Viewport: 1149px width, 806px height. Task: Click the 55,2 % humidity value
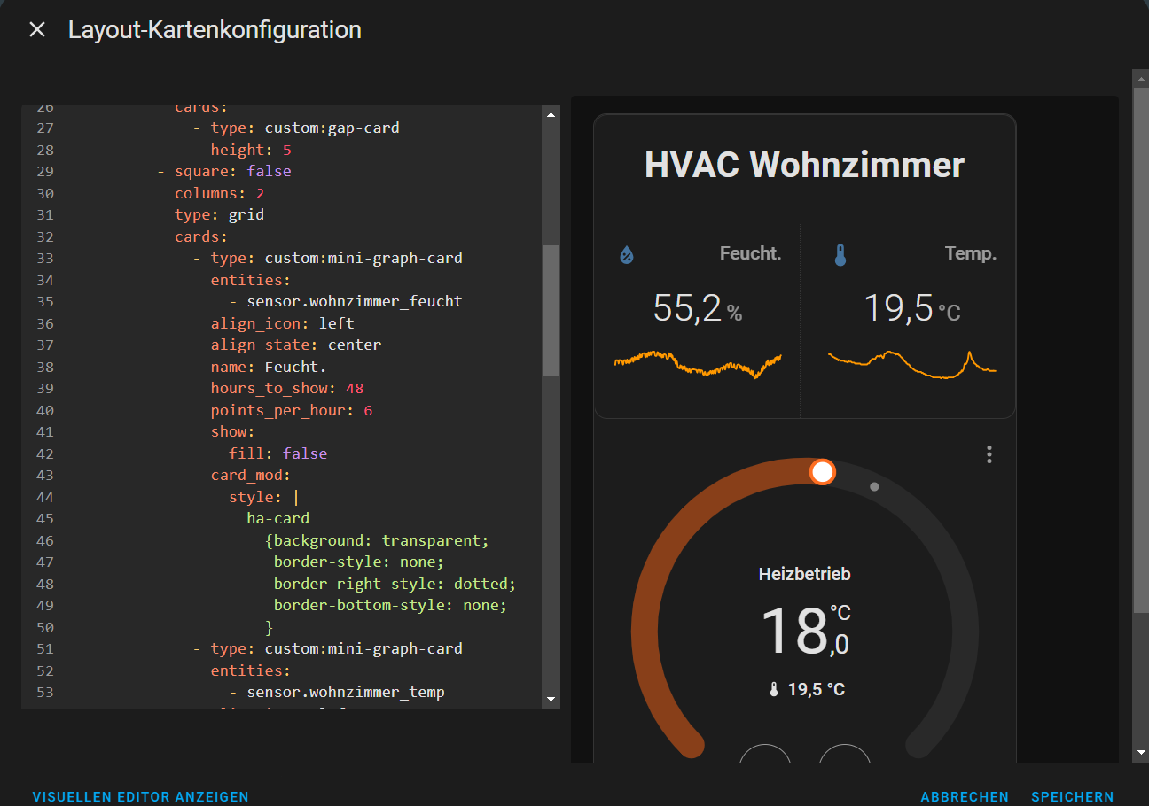pyautogui.click(x=698, y=308)
